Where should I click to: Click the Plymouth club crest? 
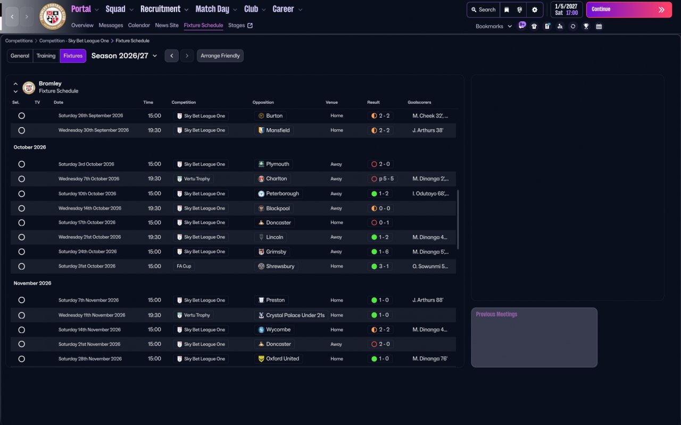(261, 164)
